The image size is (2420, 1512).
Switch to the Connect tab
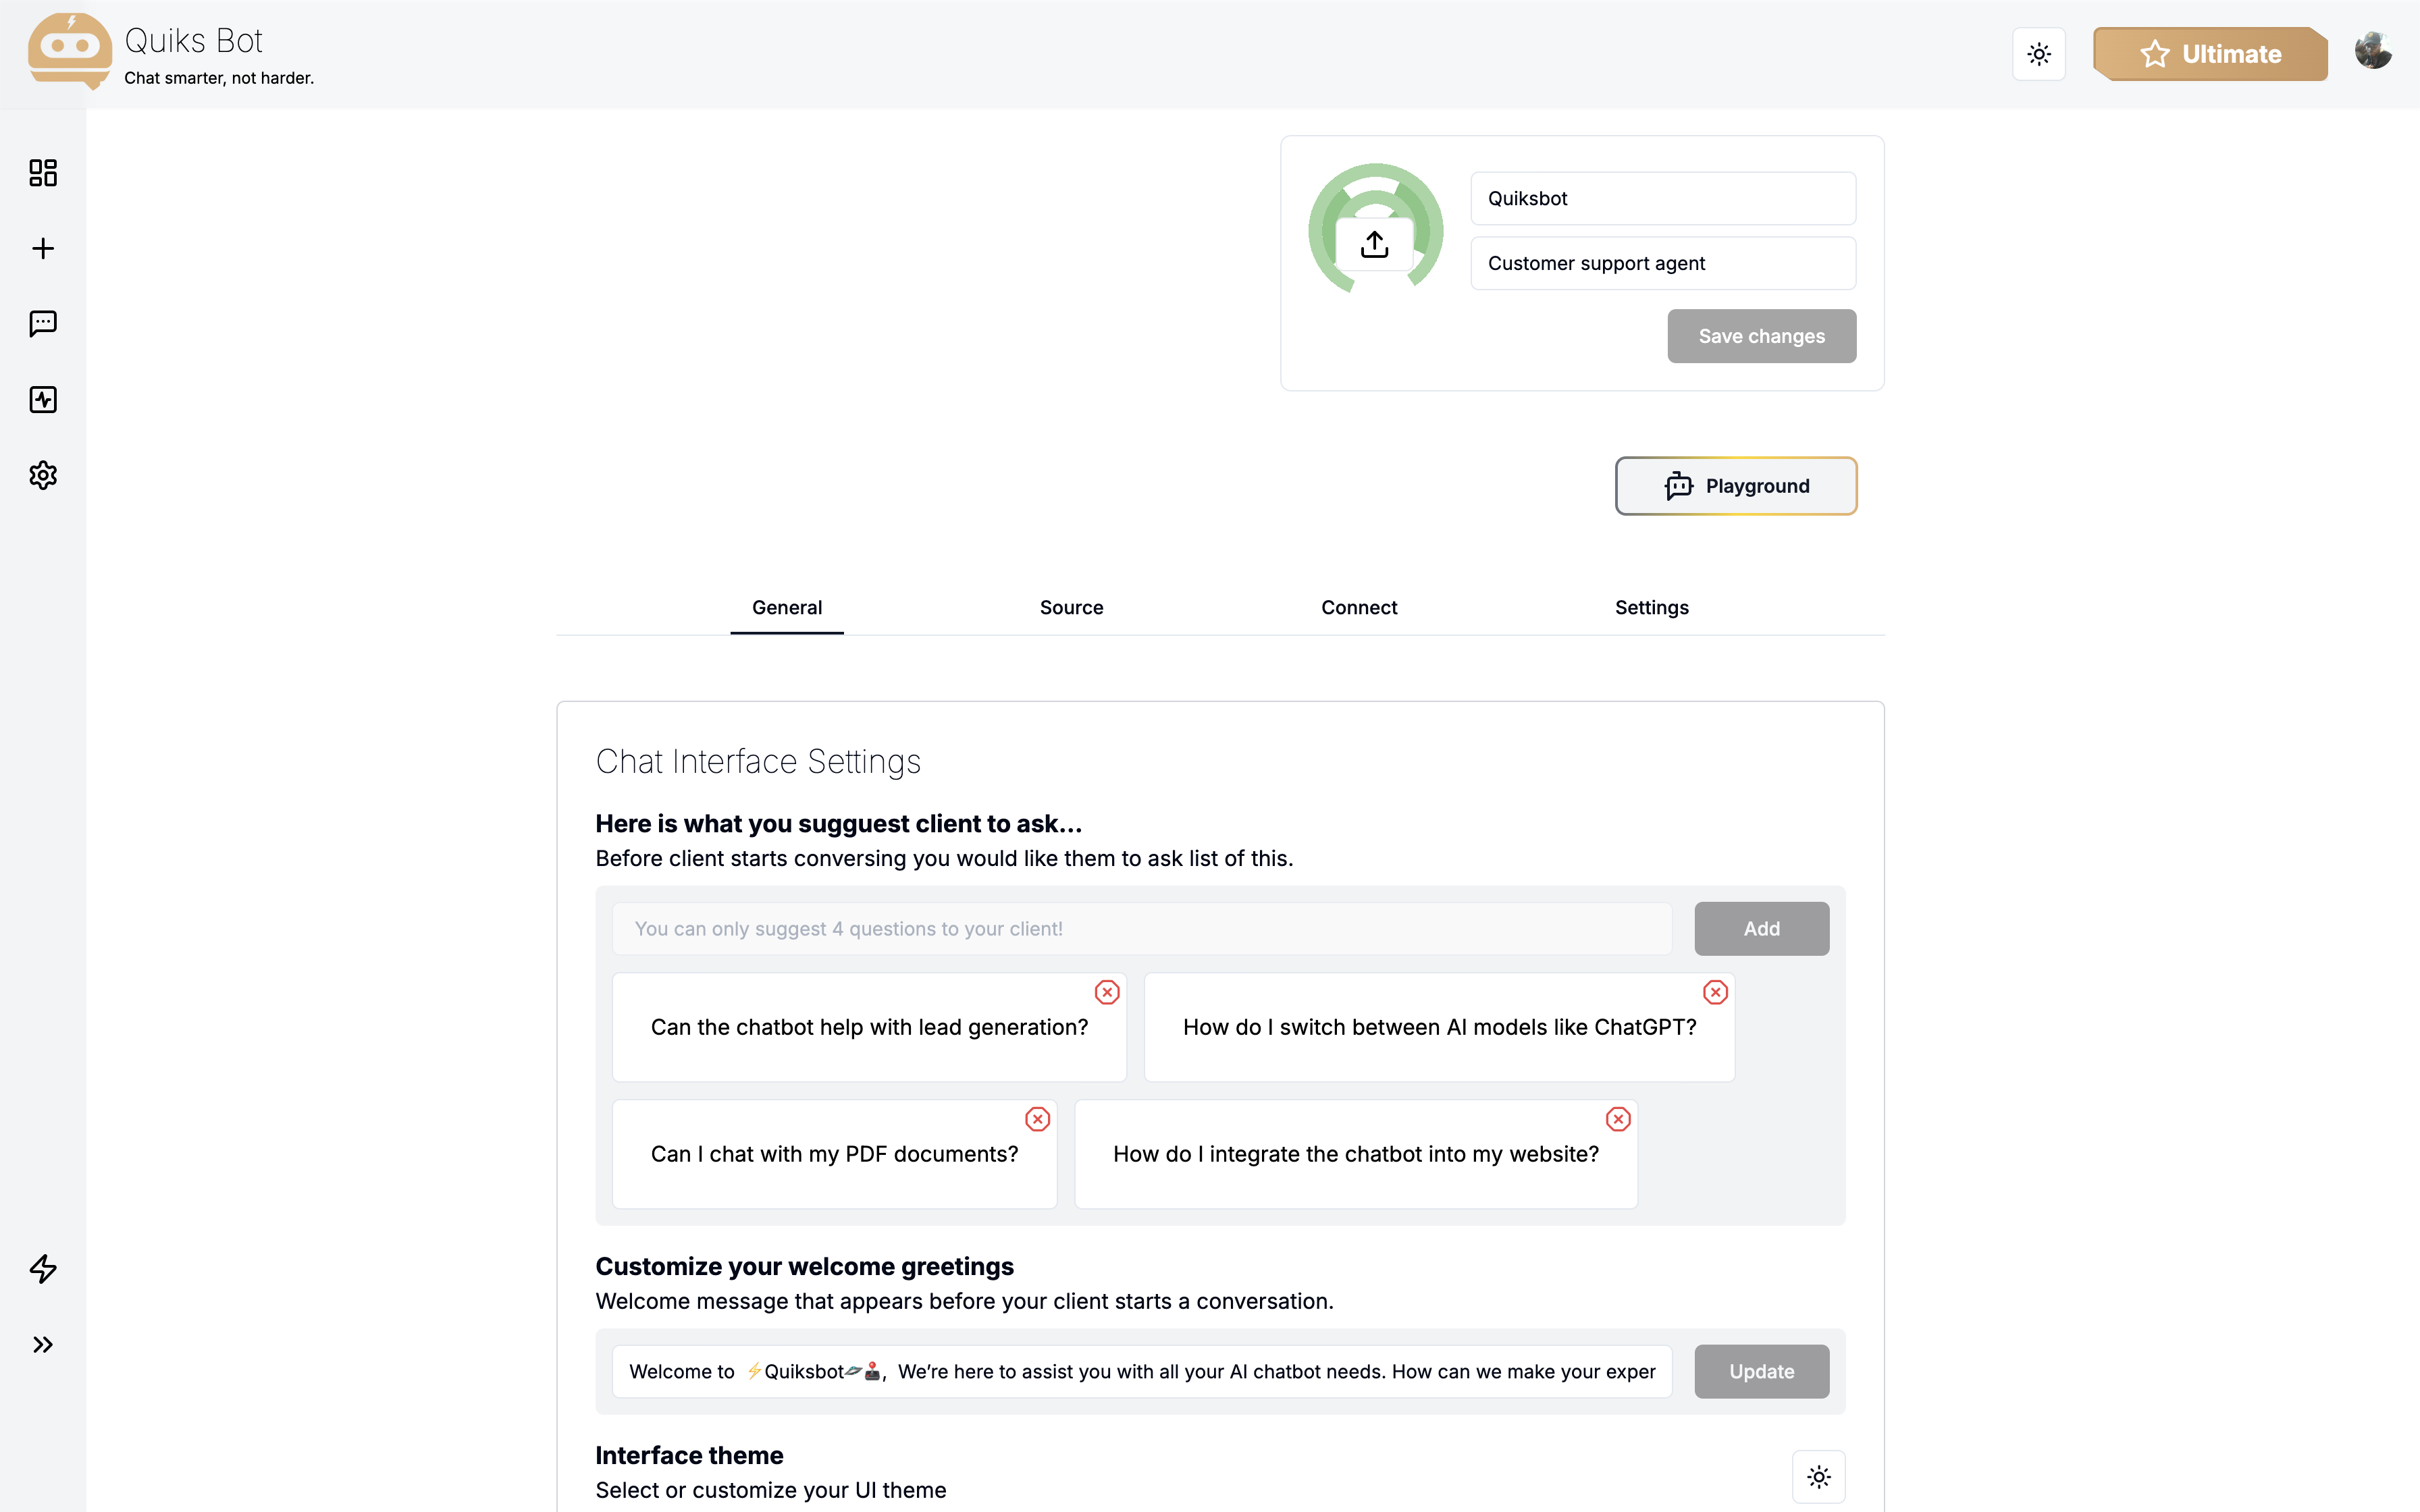1358,607
